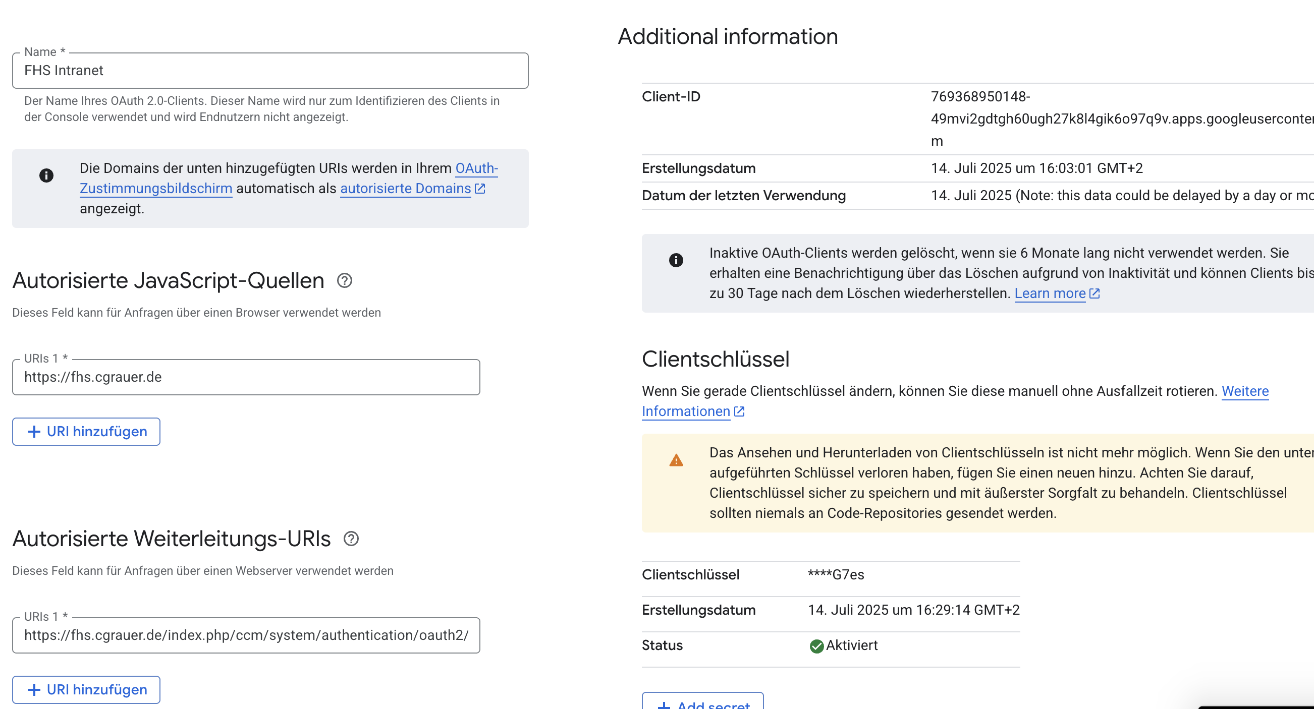Image resolution: width=1314 pixels, height=709 pixels.
Task: Open the autorisierte Domains link
Action: tap(406, 189)
